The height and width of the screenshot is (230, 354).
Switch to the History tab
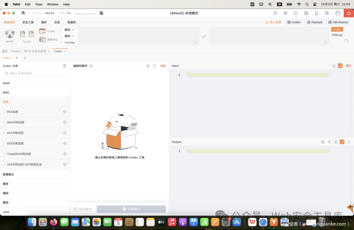[x=16, y=51]
